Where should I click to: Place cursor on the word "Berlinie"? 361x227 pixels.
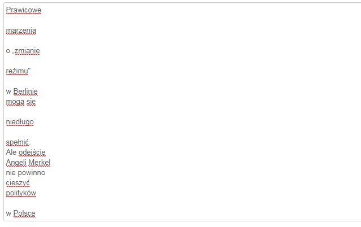pyautogui.click(x=25, y=91)
